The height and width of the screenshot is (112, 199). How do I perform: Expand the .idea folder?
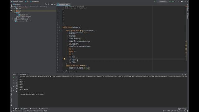pyautogui.click(x=15, y=9)
